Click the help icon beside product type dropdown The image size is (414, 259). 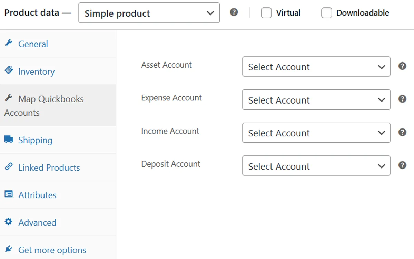[x=234, y=12]
